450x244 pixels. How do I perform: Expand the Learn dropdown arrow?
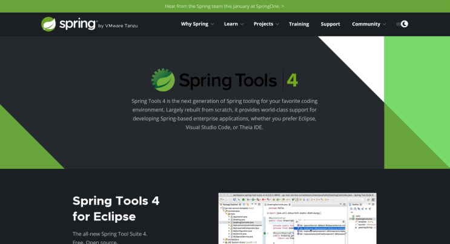242,24
